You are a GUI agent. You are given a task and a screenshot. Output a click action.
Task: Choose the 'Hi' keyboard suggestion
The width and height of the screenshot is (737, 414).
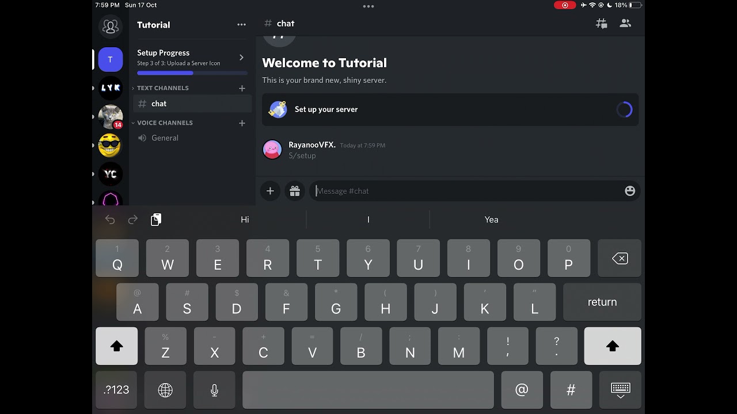tap(245, 220)
